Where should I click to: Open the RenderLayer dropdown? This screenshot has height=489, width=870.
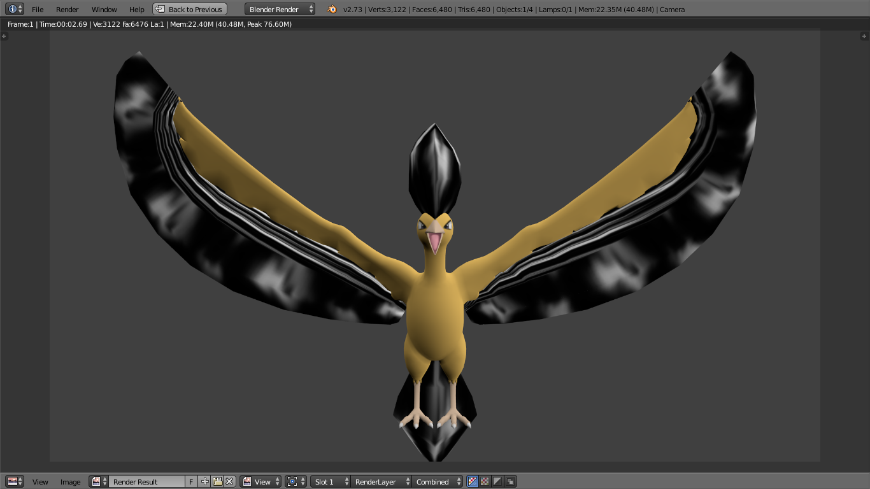381,481
